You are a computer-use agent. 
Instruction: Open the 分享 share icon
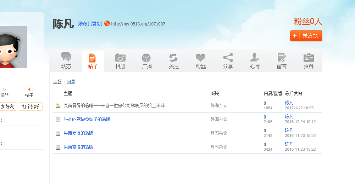tap(228, 58)
